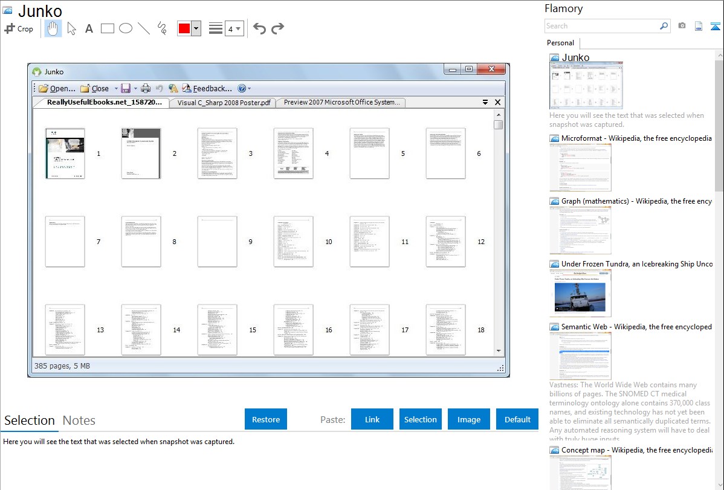Select the rectangle drawing tool
724x490 pixels.
tap(107, 28)
